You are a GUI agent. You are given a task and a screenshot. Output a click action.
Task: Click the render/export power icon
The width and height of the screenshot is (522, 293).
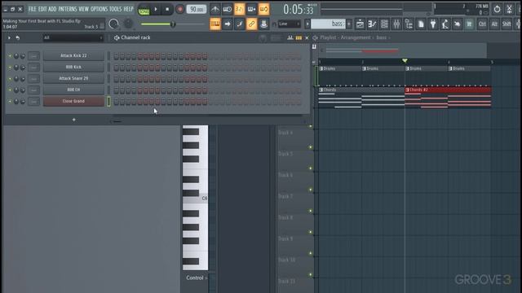497,9
